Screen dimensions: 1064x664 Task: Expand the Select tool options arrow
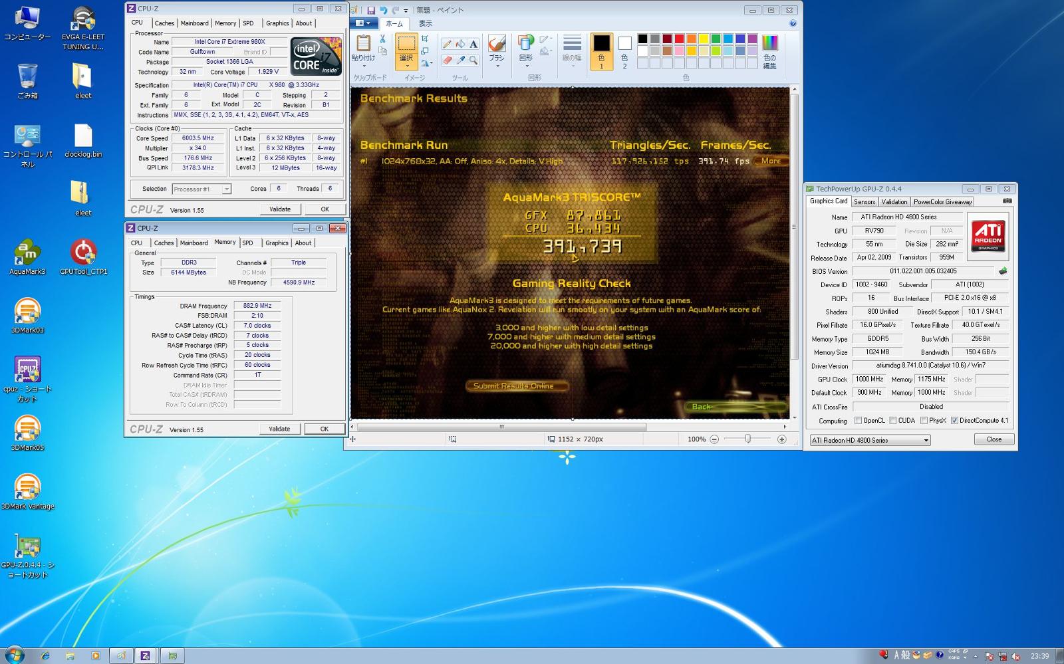point(406,66)
